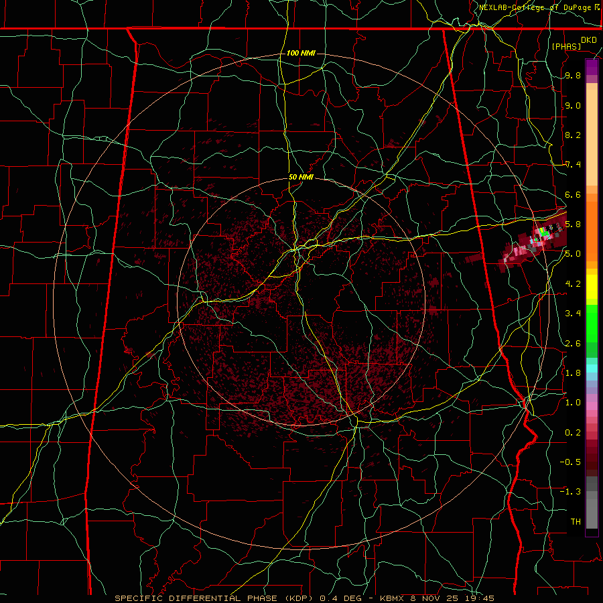Viewport: 603px width, 603px height.
Task: Pick the cyan band of the color scale
Action: (592, 368)
